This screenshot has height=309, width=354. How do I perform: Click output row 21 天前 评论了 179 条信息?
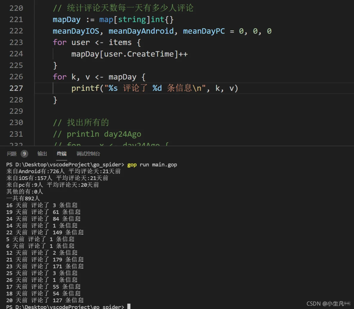45,260
